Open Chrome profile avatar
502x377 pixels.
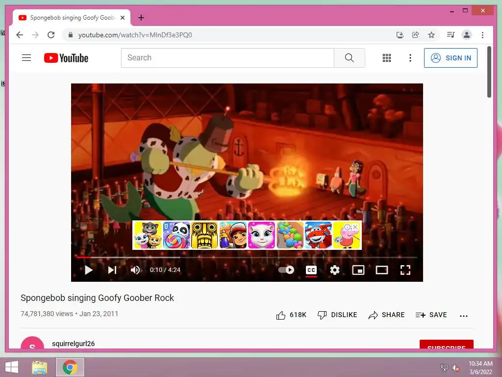[x=467, y=35]
